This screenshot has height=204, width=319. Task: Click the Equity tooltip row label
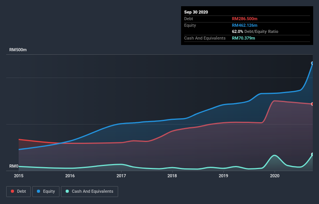[x=190, y=25]
